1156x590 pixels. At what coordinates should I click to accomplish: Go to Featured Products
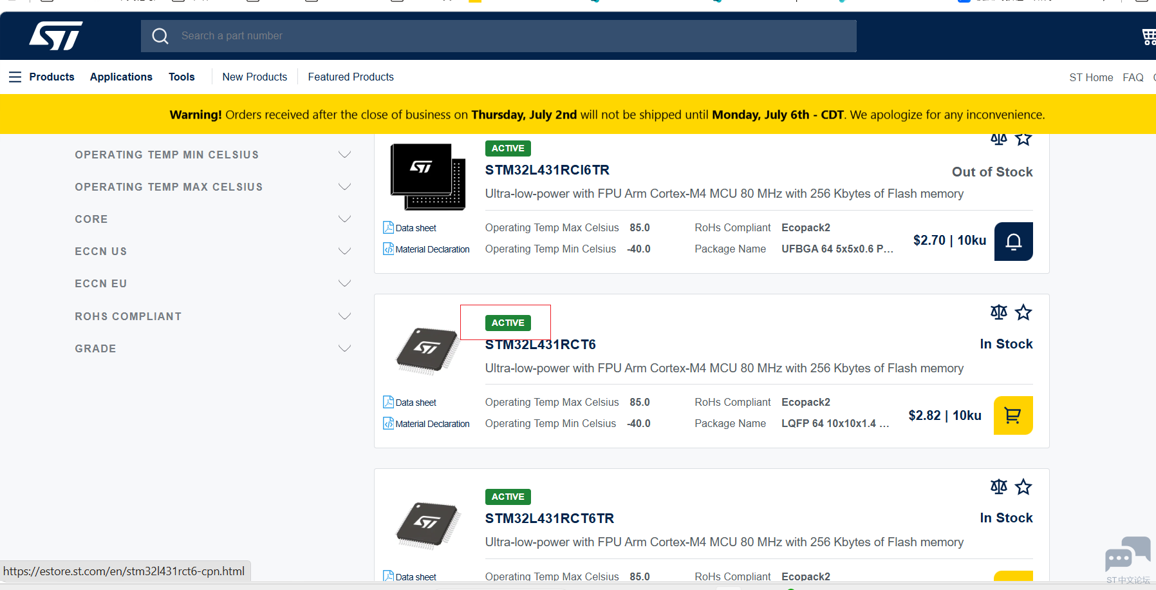(351, 77)
